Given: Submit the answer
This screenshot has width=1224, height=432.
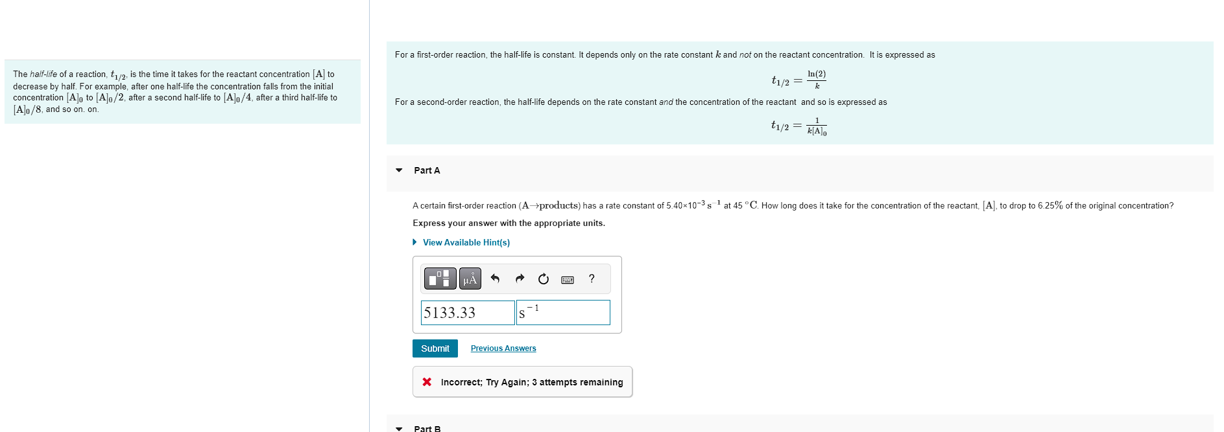Looking at the screenshot, I should pos(435,348).
